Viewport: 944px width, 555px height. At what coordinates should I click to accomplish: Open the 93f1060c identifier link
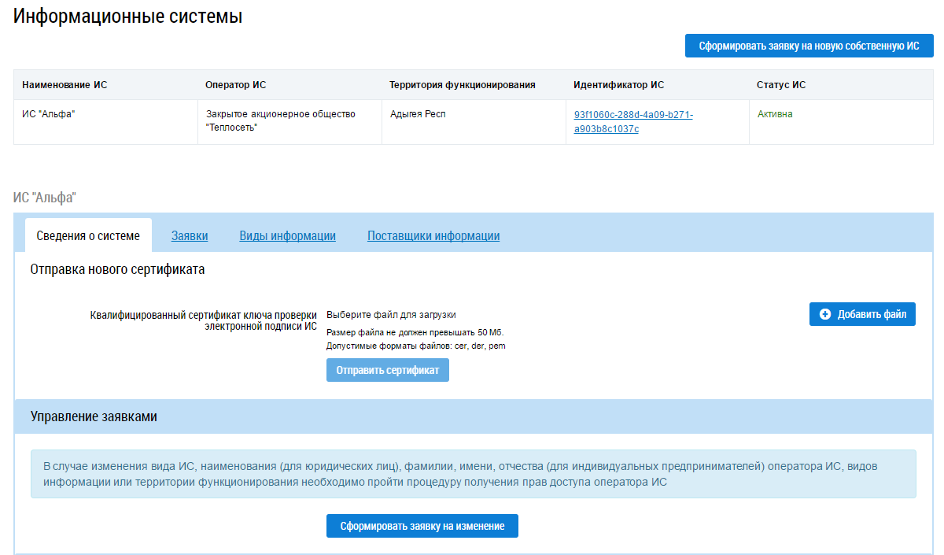633,121
